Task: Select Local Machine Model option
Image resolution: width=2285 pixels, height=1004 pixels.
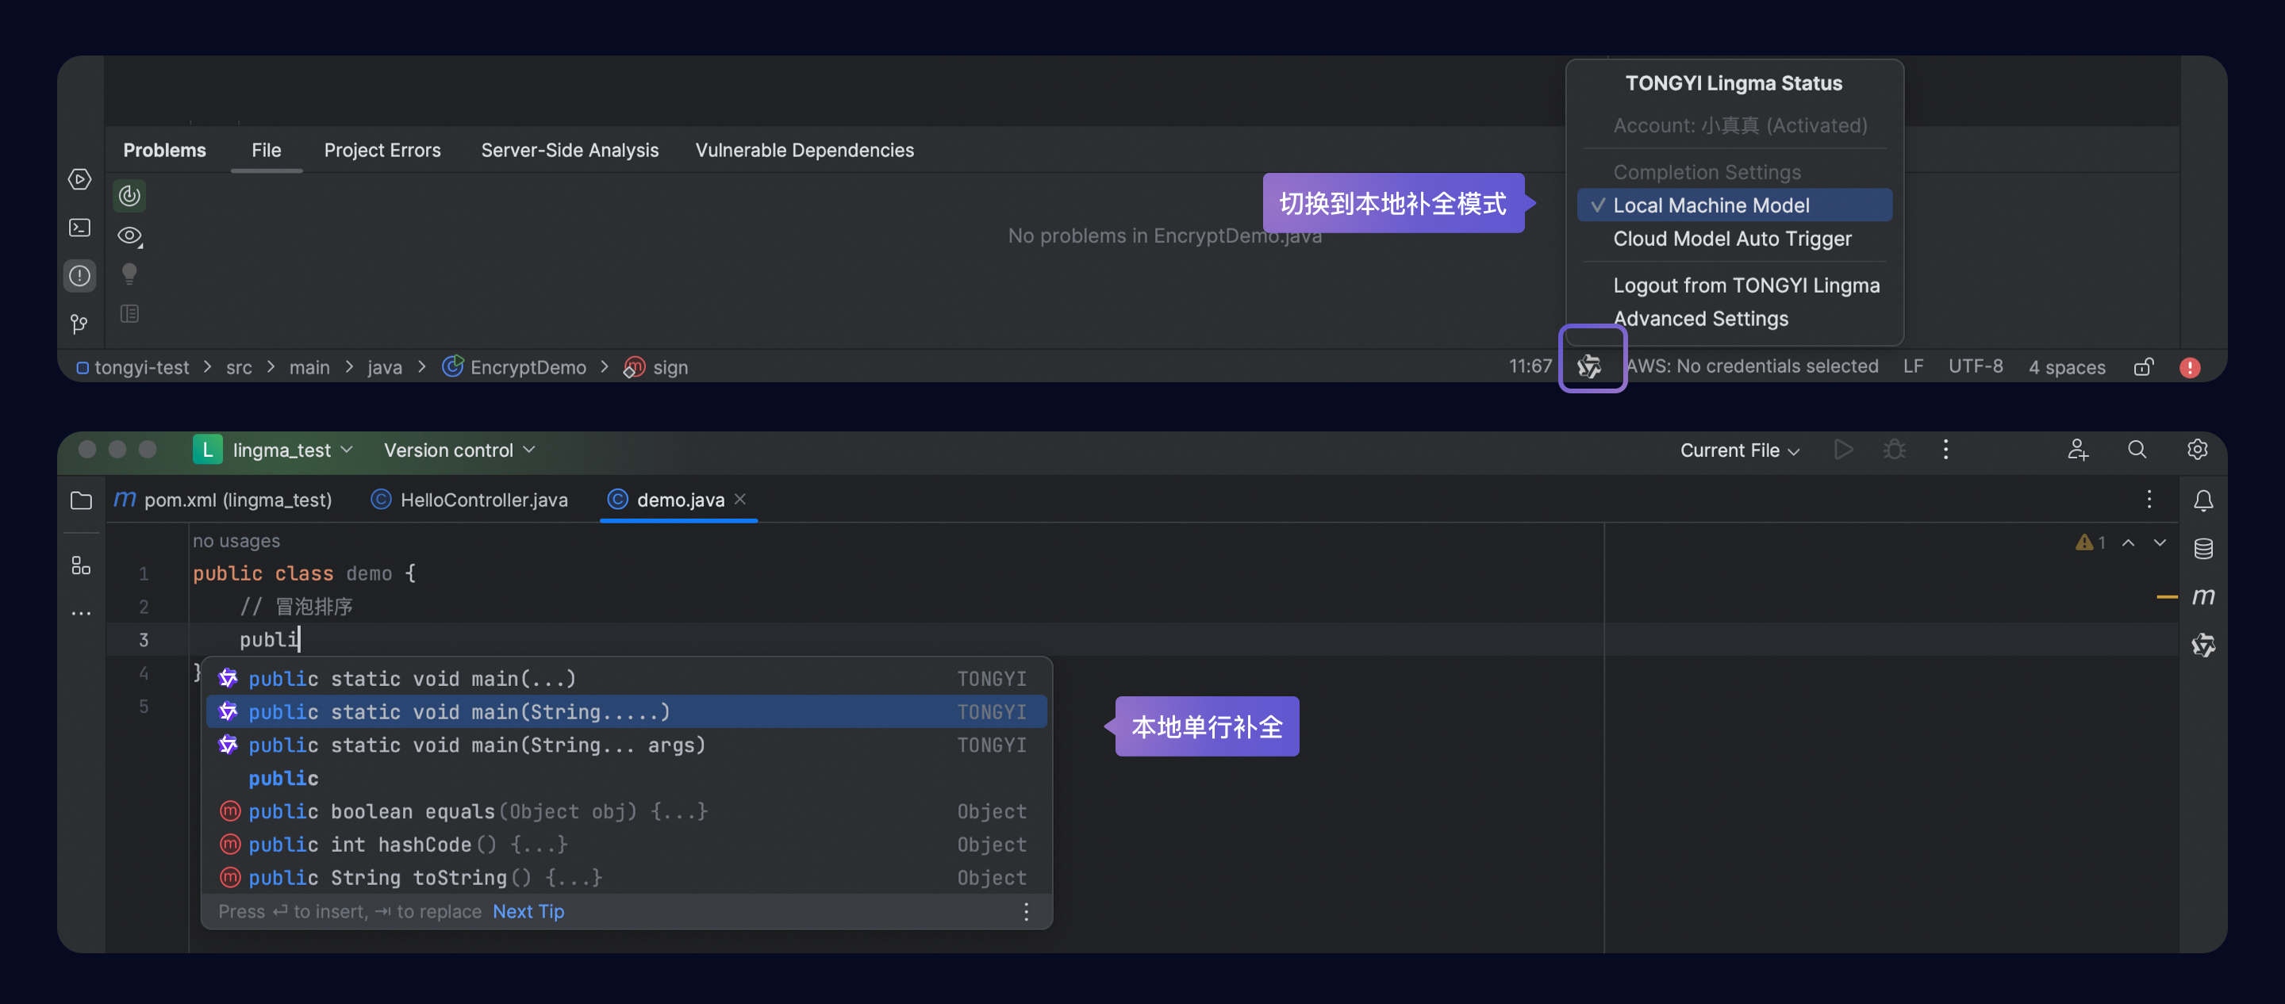Action: [1734, 205]
